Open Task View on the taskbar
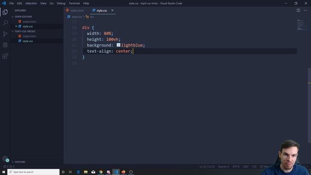Image resolution: width=311 pixels, height=175 pixels. [70, 172]
